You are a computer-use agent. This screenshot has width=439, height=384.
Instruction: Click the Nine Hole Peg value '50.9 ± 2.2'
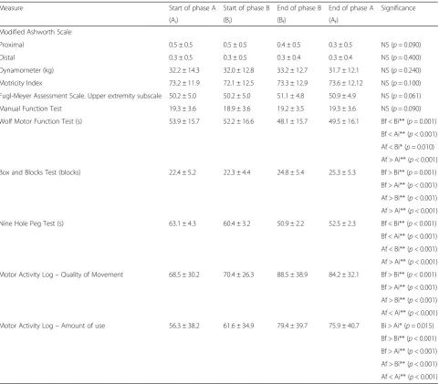[290, 223]
